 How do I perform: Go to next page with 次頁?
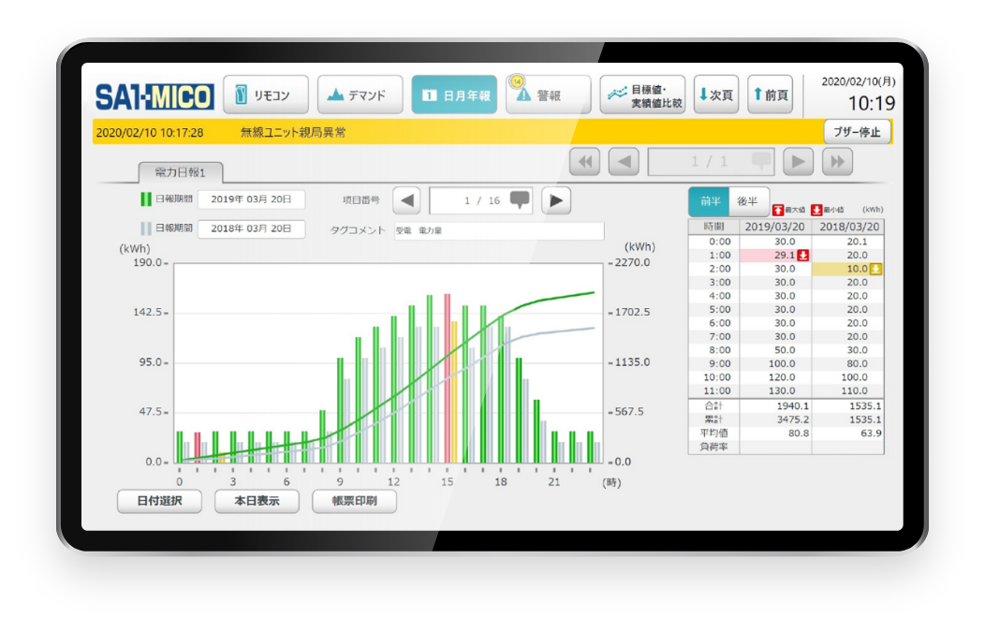coord(716,95)
